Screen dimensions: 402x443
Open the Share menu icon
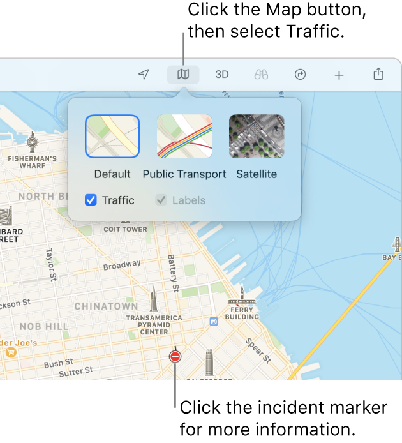click(x=378, y=74)
